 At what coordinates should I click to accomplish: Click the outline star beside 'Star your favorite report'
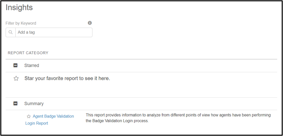tap(16, 79)
